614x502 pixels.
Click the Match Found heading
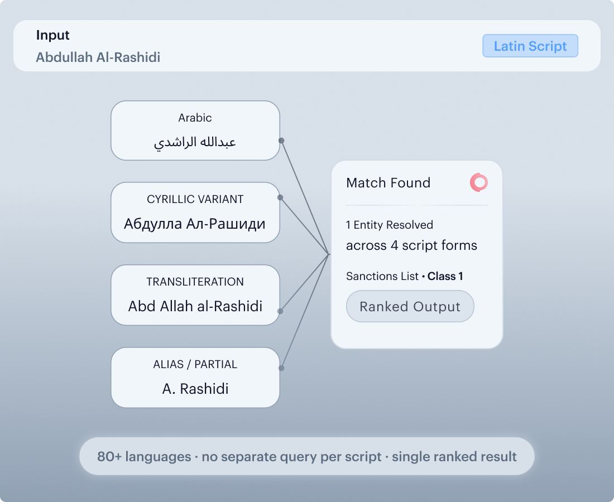tap(388, 183)
